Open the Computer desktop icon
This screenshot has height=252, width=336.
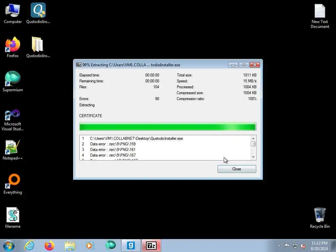pos(13,13)
